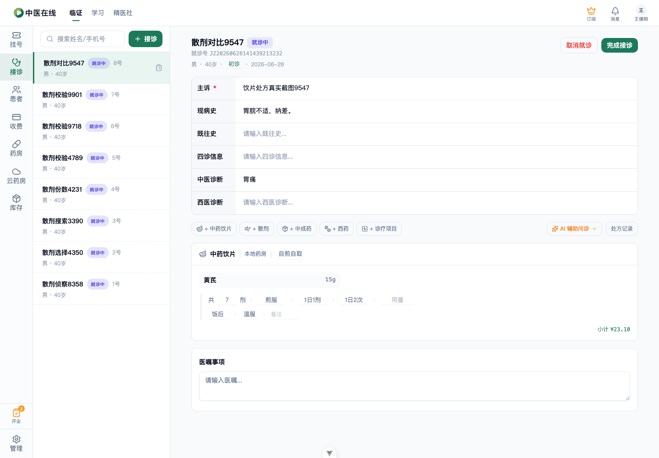Open 自煎自取 option selector
This screenshot has height=458, width=659.
click(x=291, y=254)
